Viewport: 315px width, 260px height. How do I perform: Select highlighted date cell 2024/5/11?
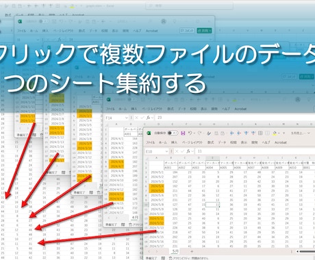tap(157, 218)
